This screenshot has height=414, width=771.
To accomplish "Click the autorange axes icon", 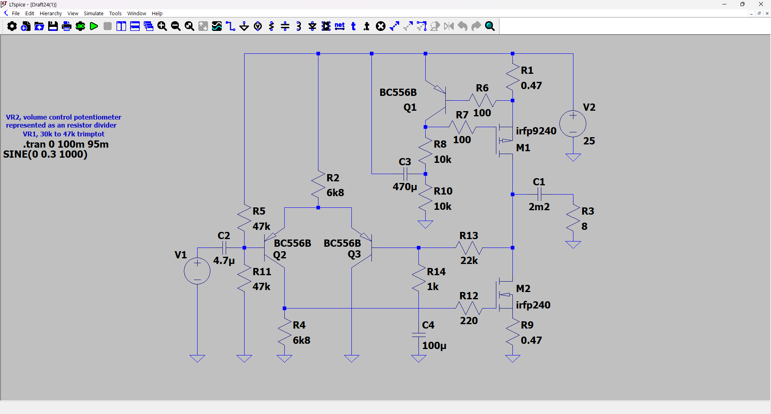I will click(x=203, y=26).
